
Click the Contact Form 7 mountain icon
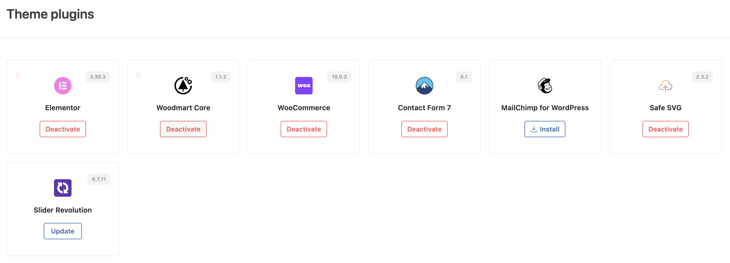coord(424,85)
